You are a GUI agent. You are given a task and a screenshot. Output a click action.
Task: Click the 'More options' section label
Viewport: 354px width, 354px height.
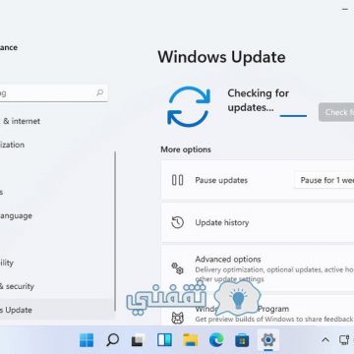coord(186,149)
